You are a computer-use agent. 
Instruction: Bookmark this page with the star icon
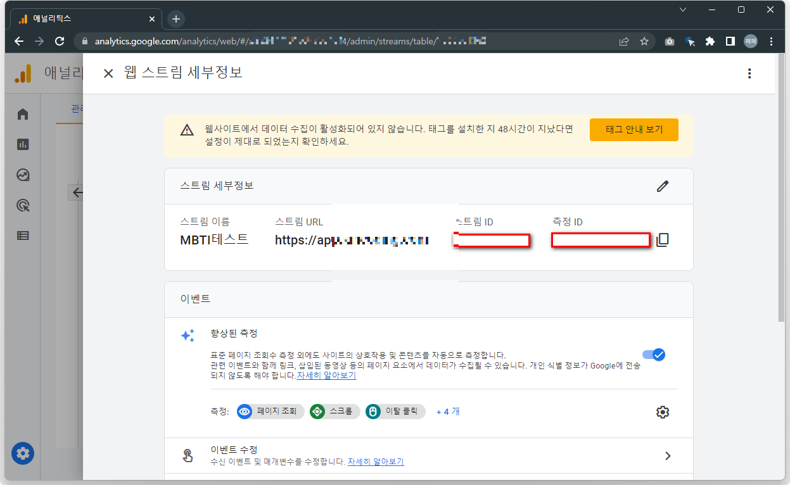pos(644,41)
